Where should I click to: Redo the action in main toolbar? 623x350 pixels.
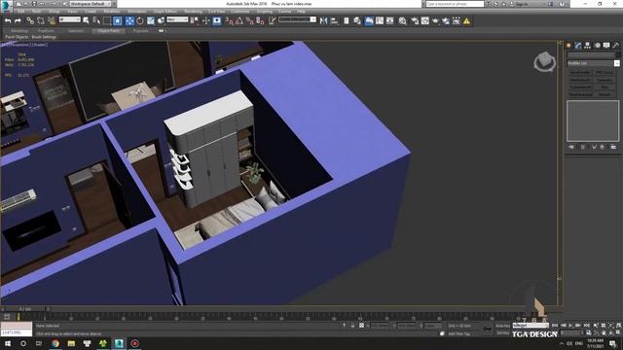18,20
